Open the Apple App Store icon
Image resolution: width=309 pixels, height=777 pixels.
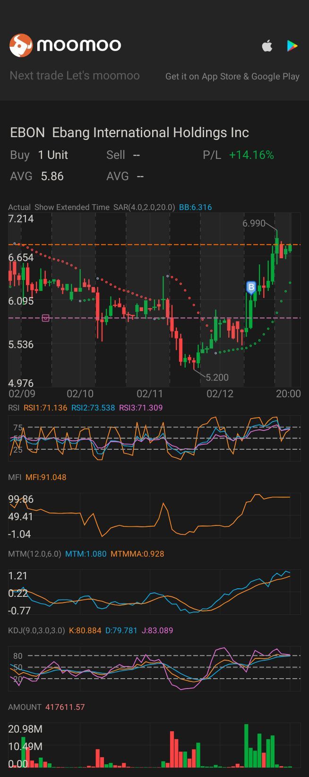[x=267, y=46]
